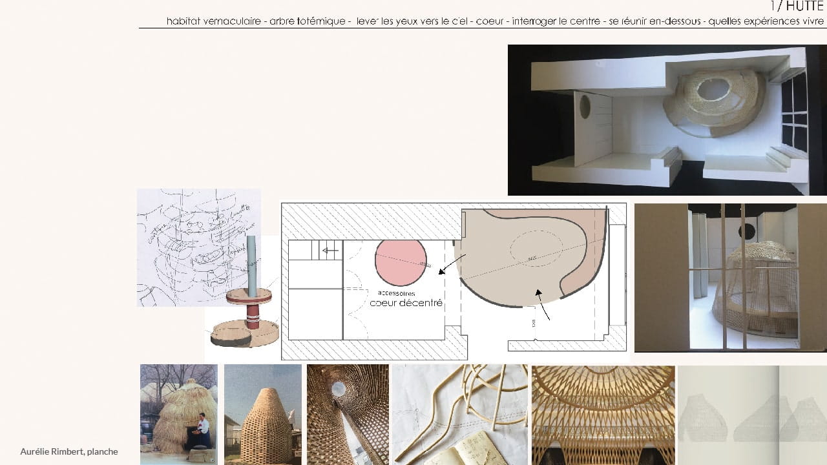
Task: Click the "coeur décentré" label
Action: (406, 302)
